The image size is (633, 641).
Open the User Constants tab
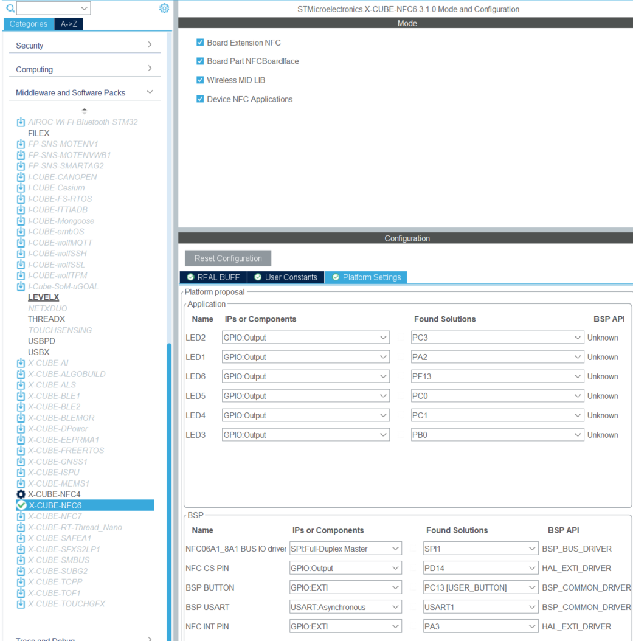point(286,277)
